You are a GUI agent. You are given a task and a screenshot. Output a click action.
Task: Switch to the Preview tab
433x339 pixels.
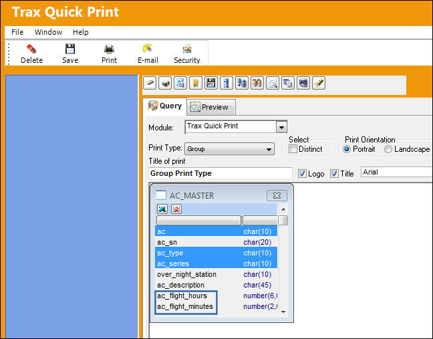click(x=211, y=107)
